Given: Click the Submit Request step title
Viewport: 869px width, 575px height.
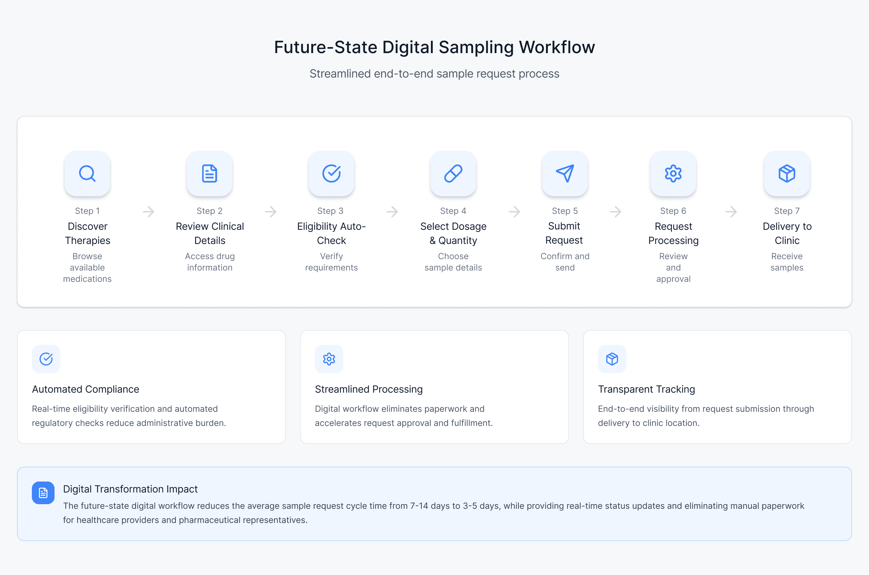Looking at the screenshot, I should 564,233.
